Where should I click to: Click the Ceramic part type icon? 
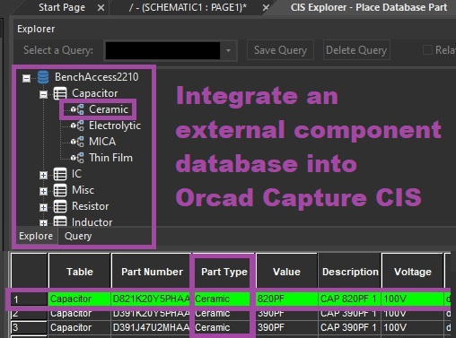pos(77,109)
